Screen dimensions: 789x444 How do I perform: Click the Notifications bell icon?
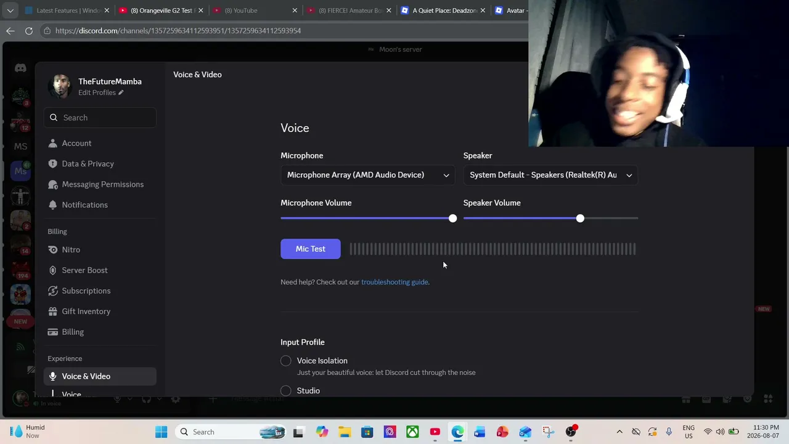pyautogui.click(x=52, y=205)
